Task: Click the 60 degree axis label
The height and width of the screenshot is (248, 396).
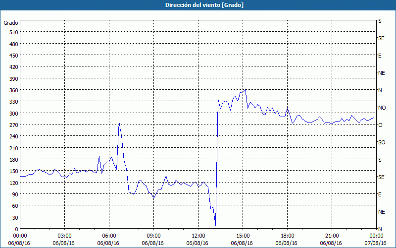Action: tap(15, 206)
